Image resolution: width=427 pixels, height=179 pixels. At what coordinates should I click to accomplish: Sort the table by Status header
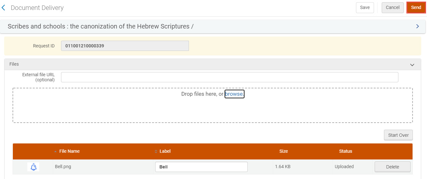click(x=345, y=151)
